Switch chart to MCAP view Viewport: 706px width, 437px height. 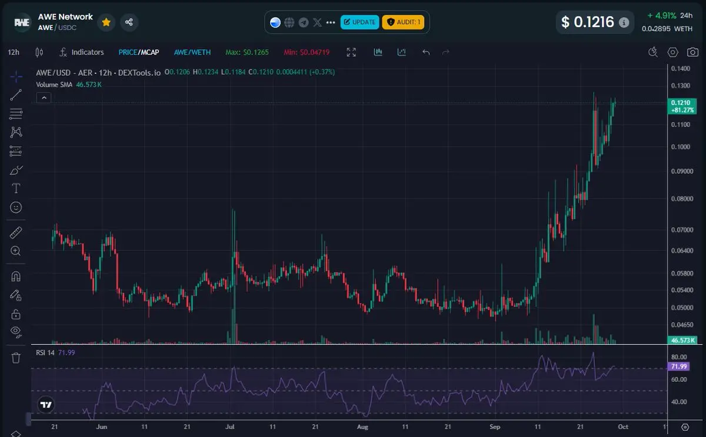tap(149, 52)
